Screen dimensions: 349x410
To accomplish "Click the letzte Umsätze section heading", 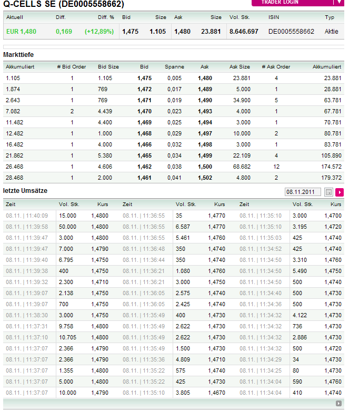I will pos(25,190).
